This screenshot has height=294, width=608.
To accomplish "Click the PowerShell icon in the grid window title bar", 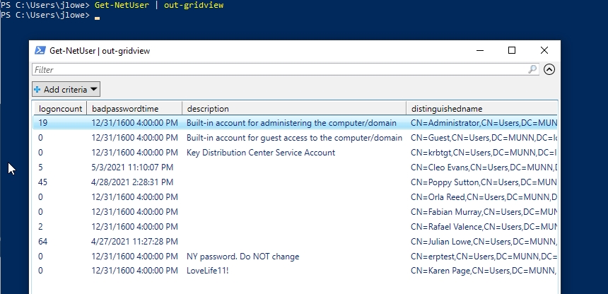I will coord(40,51).
